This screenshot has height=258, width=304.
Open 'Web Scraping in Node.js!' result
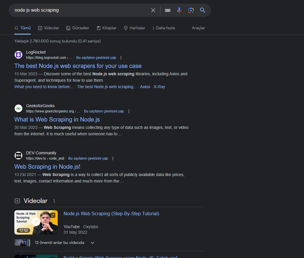point(47,167)
